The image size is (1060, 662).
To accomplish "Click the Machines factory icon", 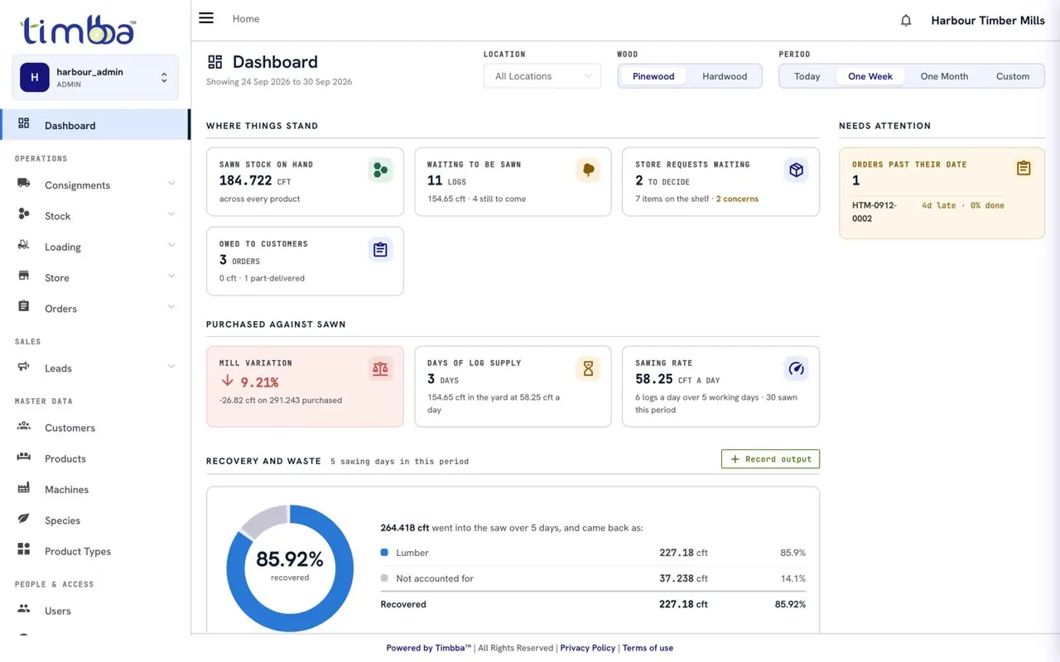I will pos(24,488).
